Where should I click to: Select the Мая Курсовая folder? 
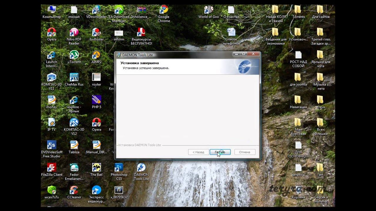click(x=298, y=127)
